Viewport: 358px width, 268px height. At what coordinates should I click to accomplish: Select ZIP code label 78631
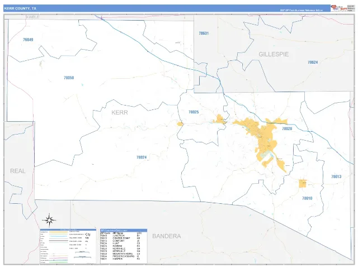(x=204, y=33)
